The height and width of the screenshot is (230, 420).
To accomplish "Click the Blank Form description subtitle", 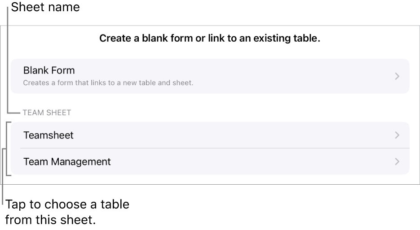I will [108, 82].
